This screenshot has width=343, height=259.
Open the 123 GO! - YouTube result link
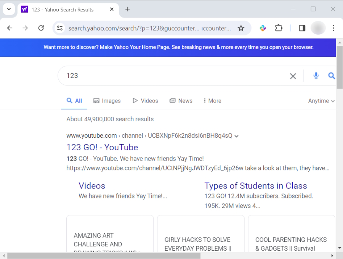102,147
